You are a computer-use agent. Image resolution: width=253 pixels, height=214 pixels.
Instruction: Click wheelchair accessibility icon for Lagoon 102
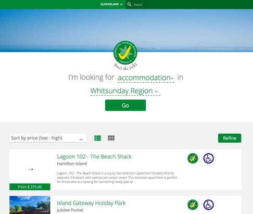pos(208,158)
